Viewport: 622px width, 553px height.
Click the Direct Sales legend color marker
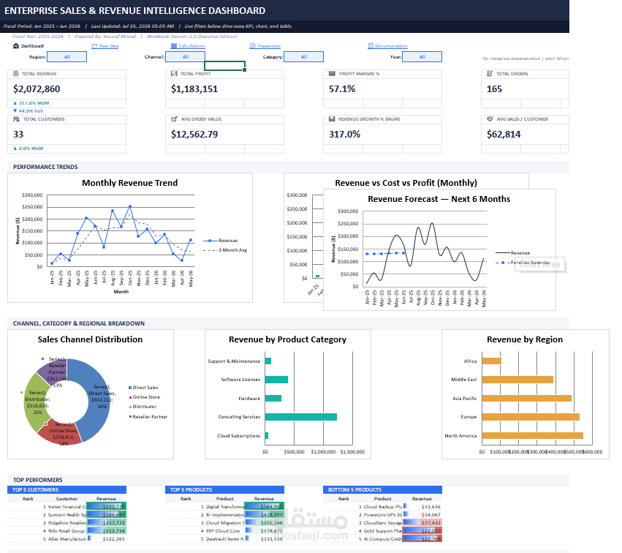(130, 388)
